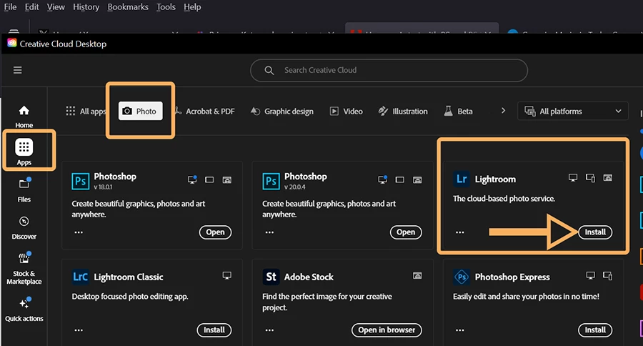Open Stock & Marketplace in the sidebar
Screen dimensions: 643x346
point(24,269)
